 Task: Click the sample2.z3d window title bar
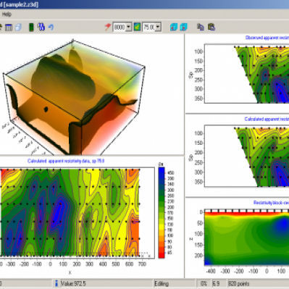point(144,4)
